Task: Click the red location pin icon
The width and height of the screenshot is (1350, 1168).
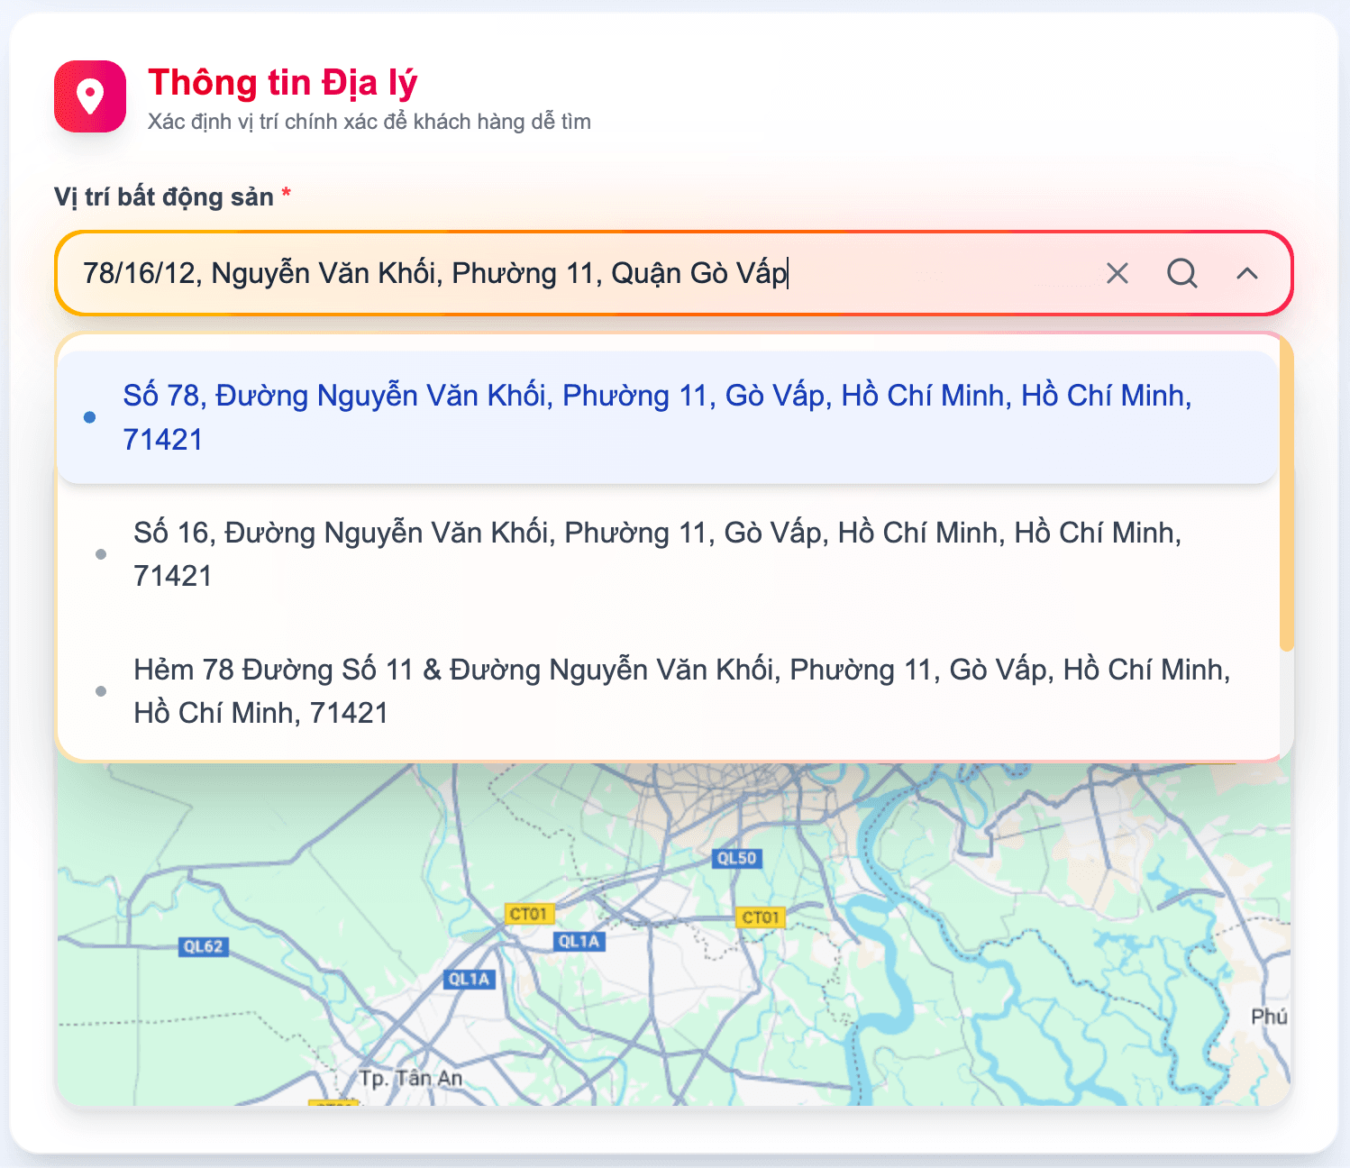Action: point(90,96)
